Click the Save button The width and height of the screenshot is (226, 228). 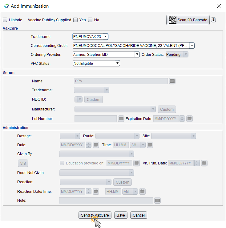(121, 215)
